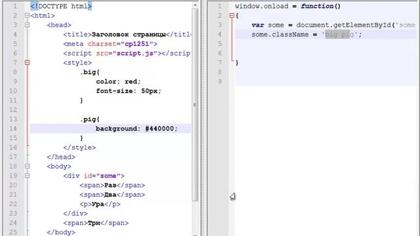Collapse the div id="some" fold marker
The image size is (420, 236).
27,176
